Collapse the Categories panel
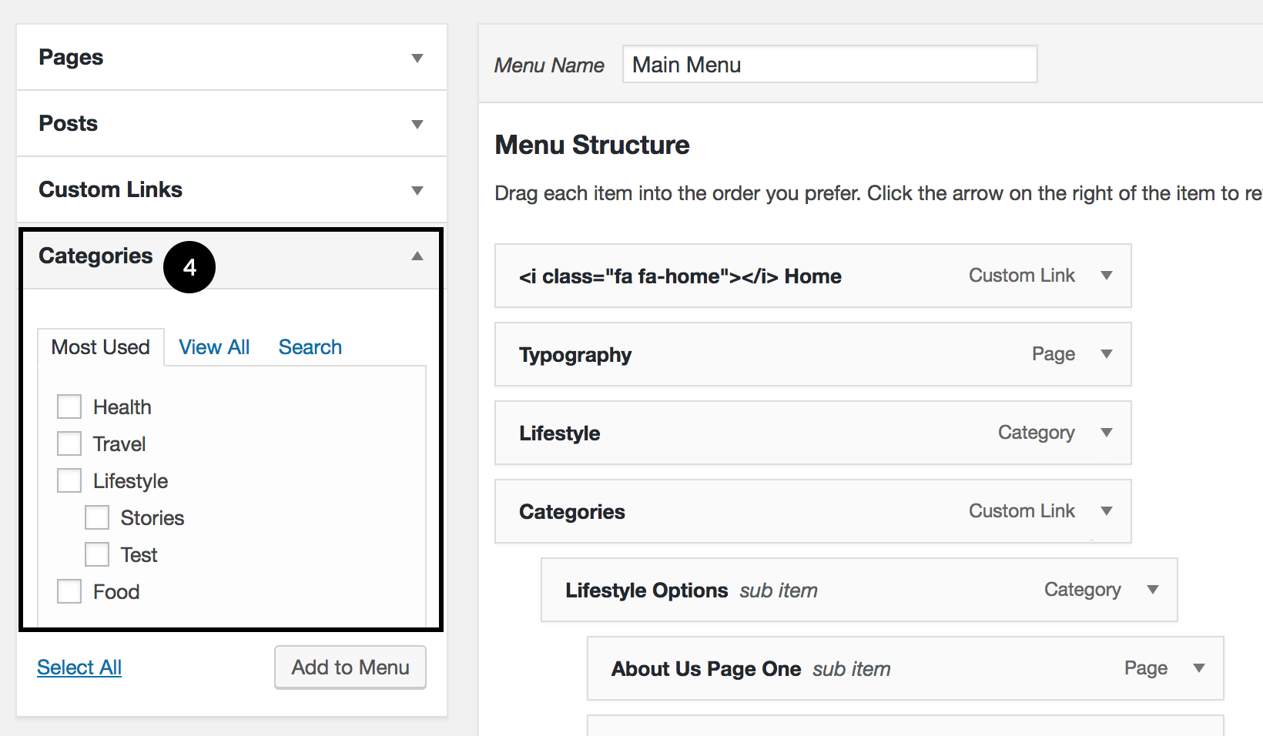 click(x=417, y=256)
